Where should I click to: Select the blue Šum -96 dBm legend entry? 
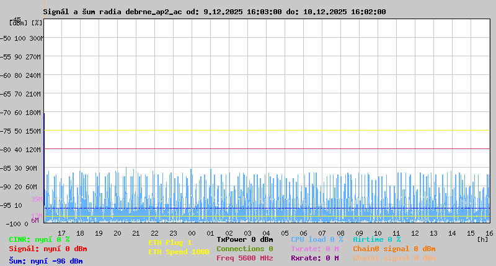point(45,261)
